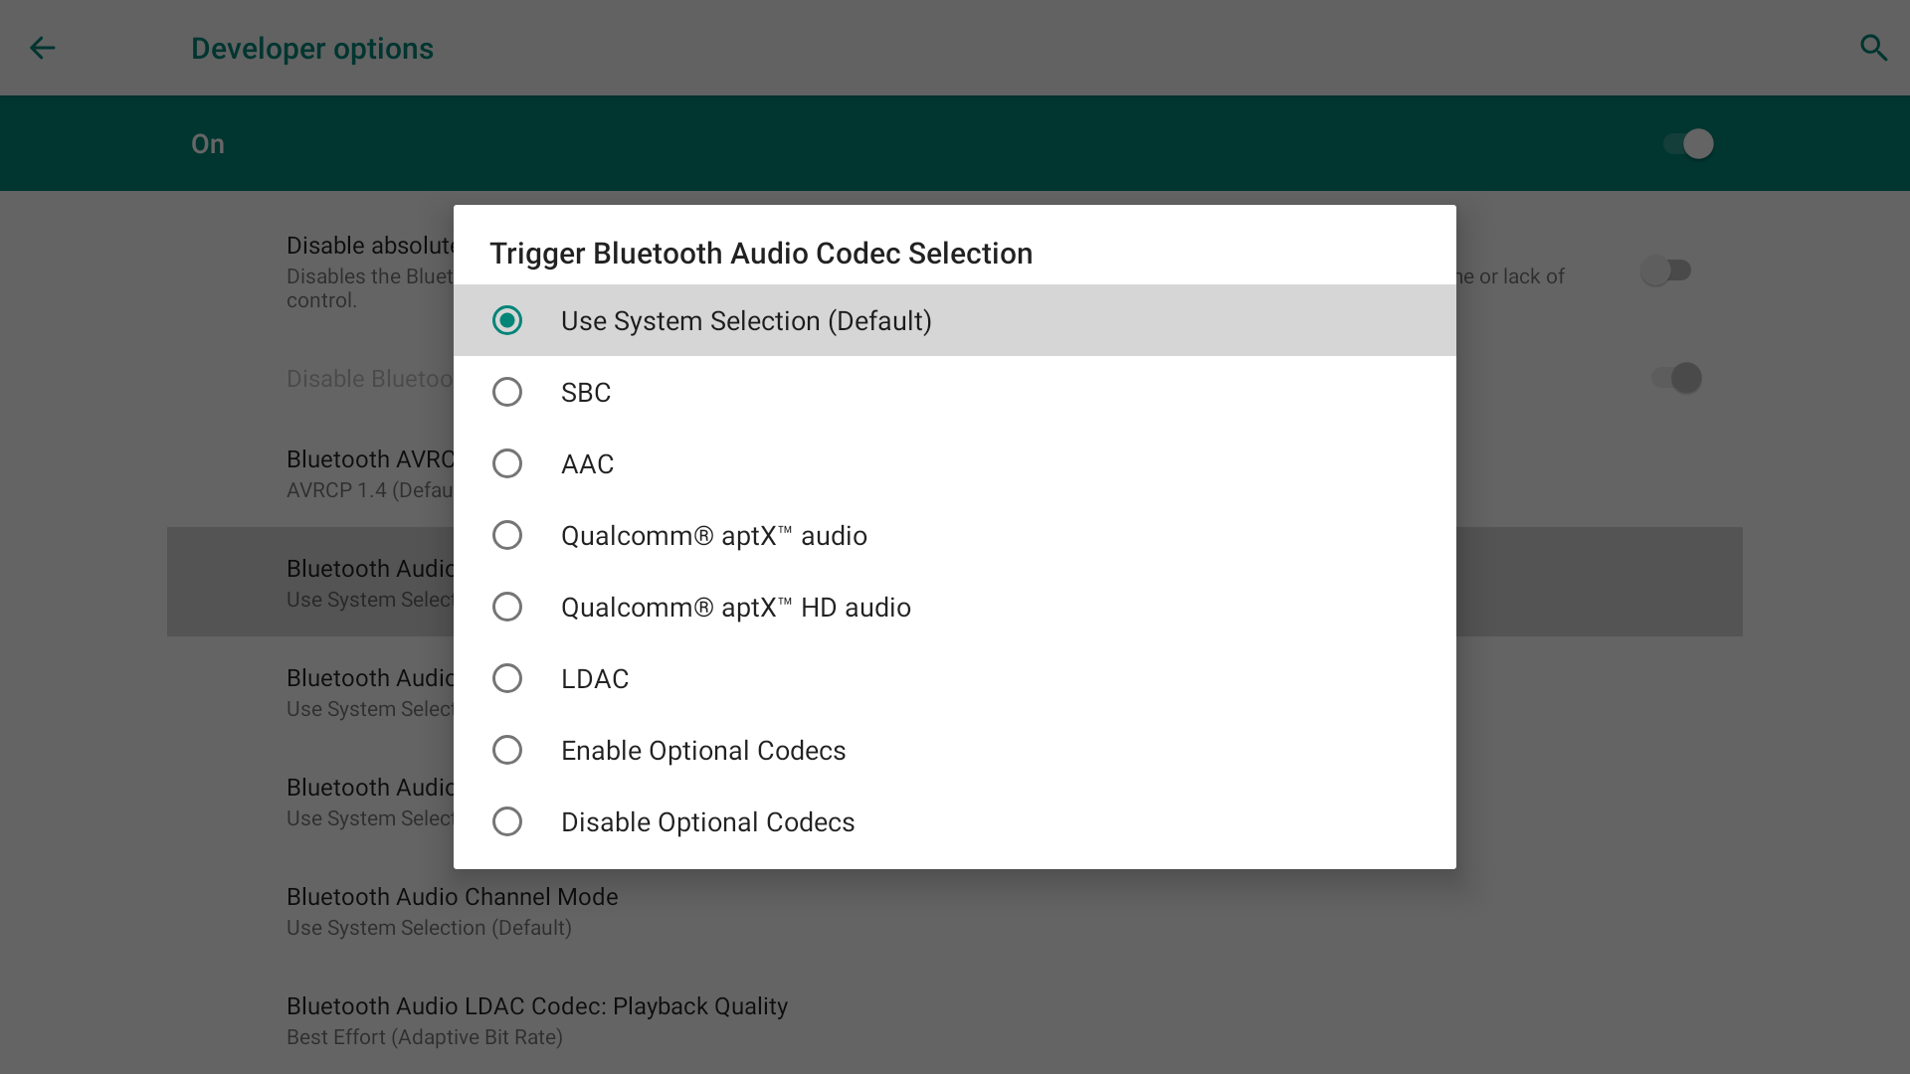Screen dimensions: 1910x1074
Task: Choose LDAC codec radio button
Action: 955,678
